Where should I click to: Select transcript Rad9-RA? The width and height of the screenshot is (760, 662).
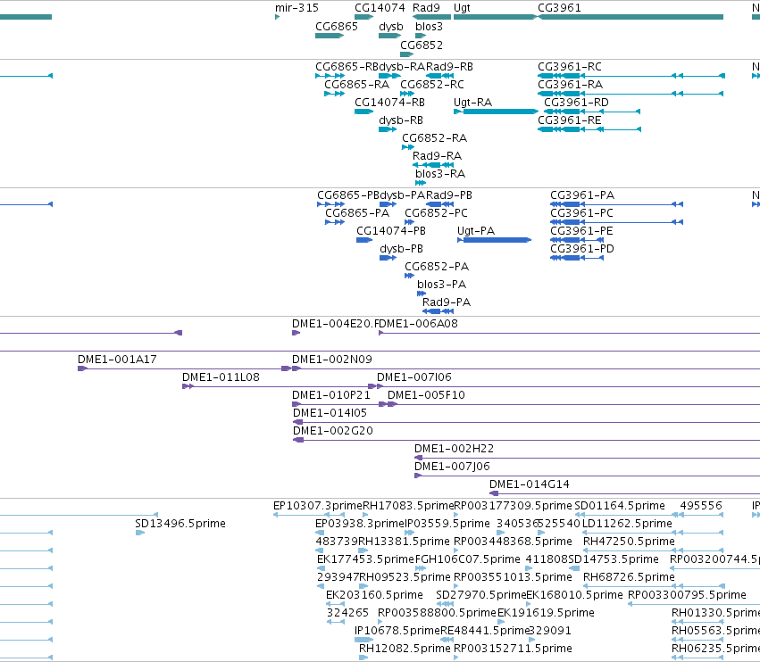pyautogui.click(x=437, y=156)
